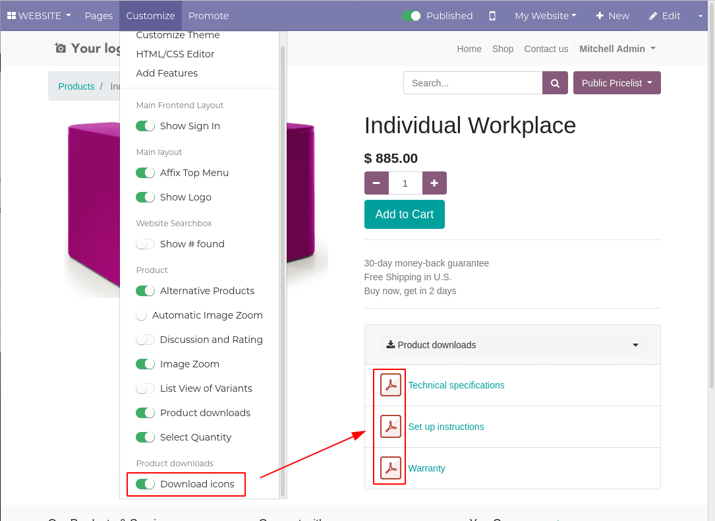
Task: Enable Automatic Image Zoom switch
Action: click(142, 315)
